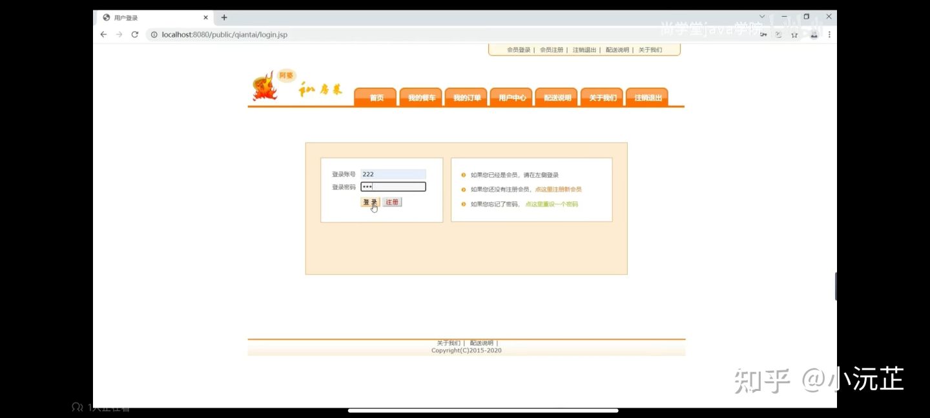Open the 我的订单 navigation tab
The image size is (930, 418).
click(466, 97)
